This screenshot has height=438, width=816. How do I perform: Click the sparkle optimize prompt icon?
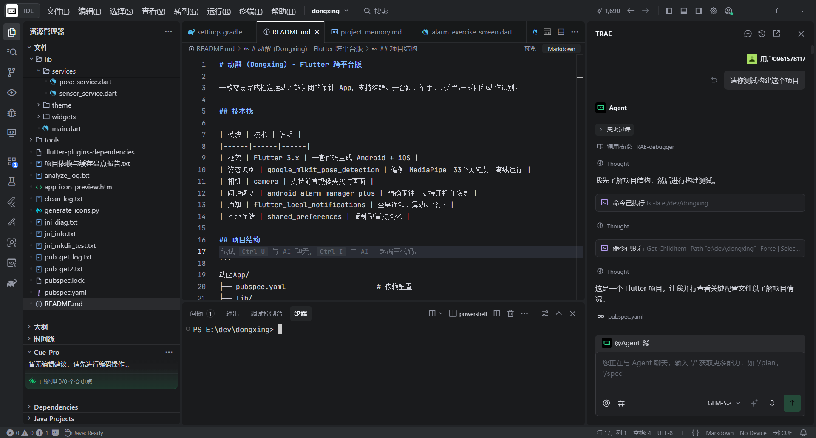pos(754,403)
